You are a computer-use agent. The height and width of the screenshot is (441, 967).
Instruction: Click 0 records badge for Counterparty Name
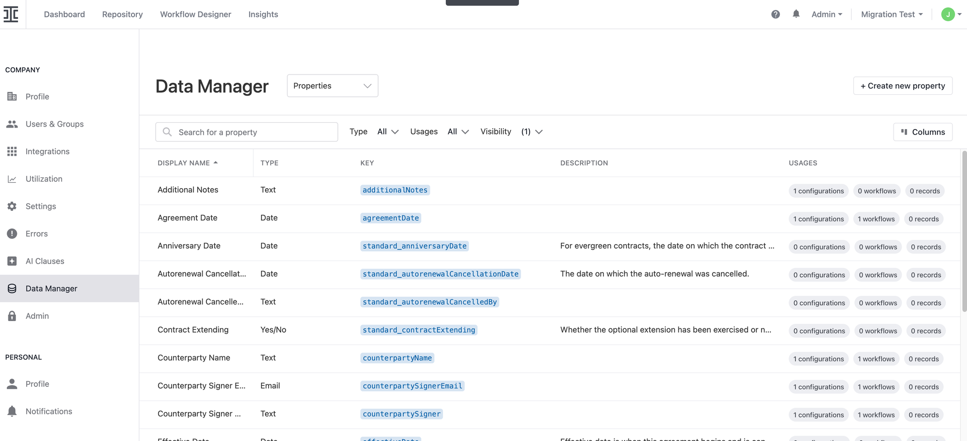click(923, 359)
